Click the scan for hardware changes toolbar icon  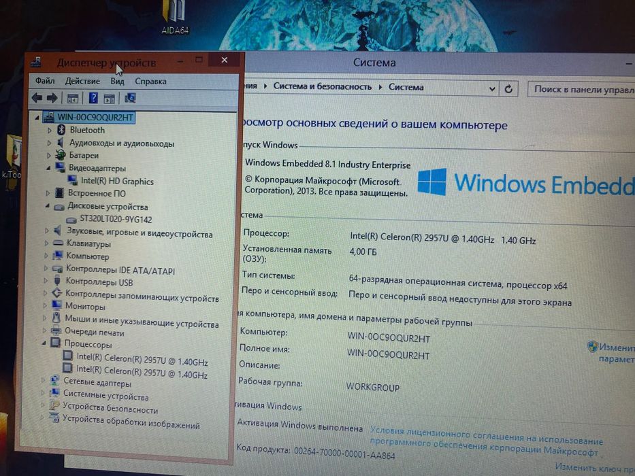pyautogui.click(x=130, y=98)
